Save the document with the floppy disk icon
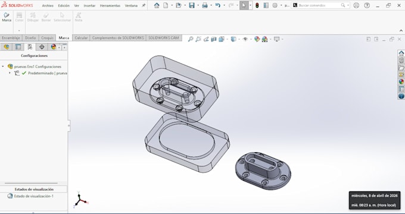Image resolution: width=405 pixels, height=214 pixels. click(192, 5)
